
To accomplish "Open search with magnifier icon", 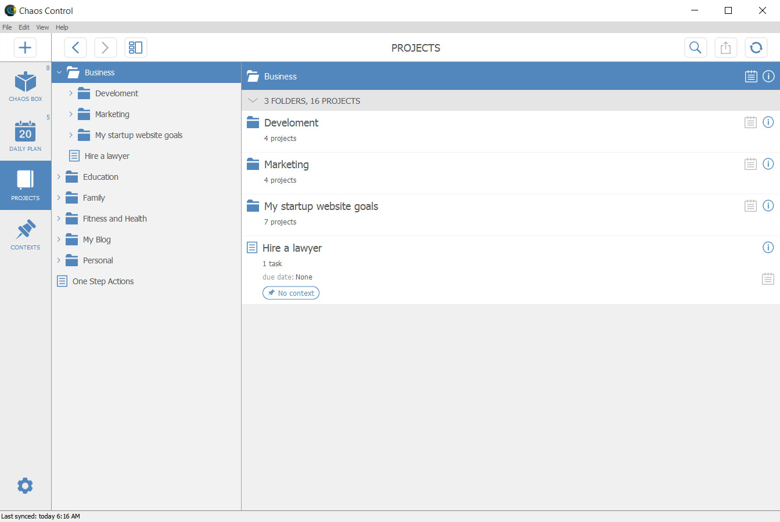I will pyautogui.click(x=695, y=48).
